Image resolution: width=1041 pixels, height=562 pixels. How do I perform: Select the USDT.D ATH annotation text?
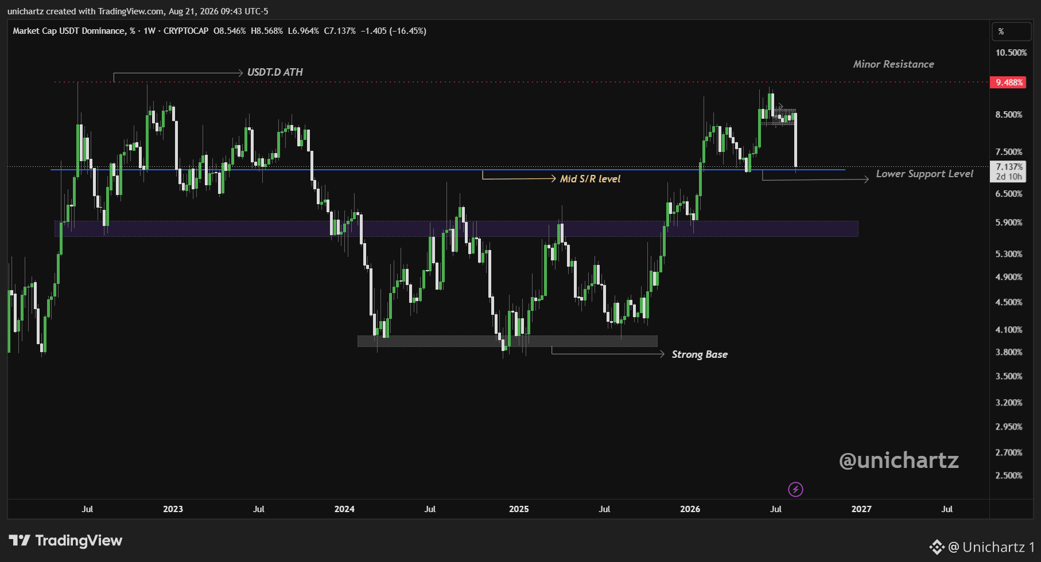coord(275,72)
